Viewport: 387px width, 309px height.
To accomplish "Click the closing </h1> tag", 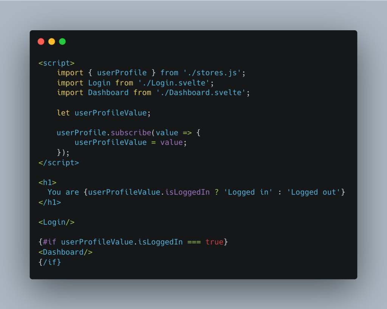I will pos(50,203).
